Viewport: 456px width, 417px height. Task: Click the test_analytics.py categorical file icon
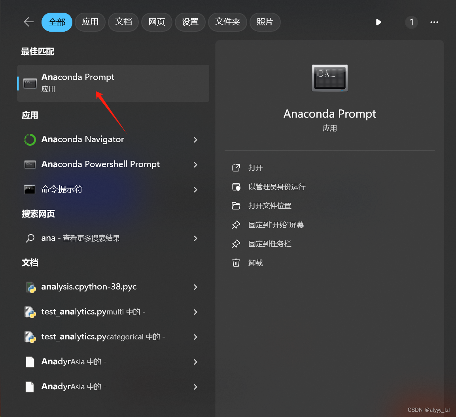click(30, 337)
